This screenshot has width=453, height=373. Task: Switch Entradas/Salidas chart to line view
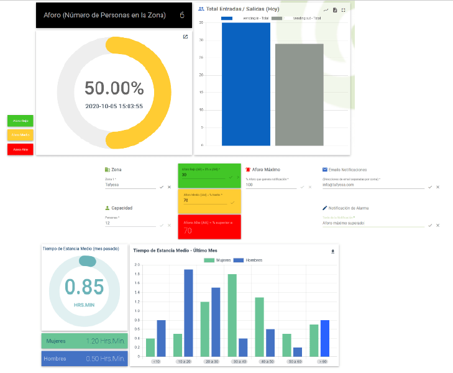[x=326, y=11]
